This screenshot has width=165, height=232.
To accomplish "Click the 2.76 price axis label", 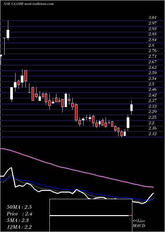I will click(x=152, y=51).
